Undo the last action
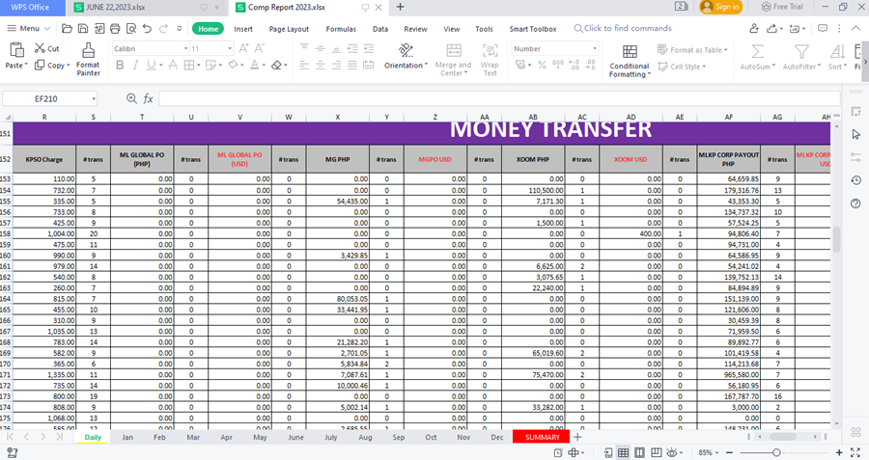Image resolution: width=869 pixels, height=460 pixels. [147, 29]
